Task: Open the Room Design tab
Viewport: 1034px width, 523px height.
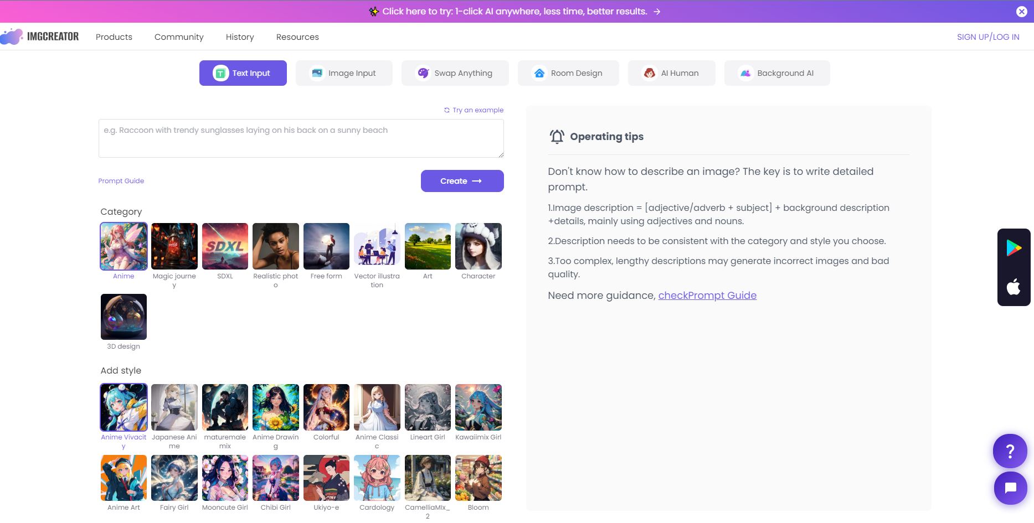Action: (x=568, y=73)
